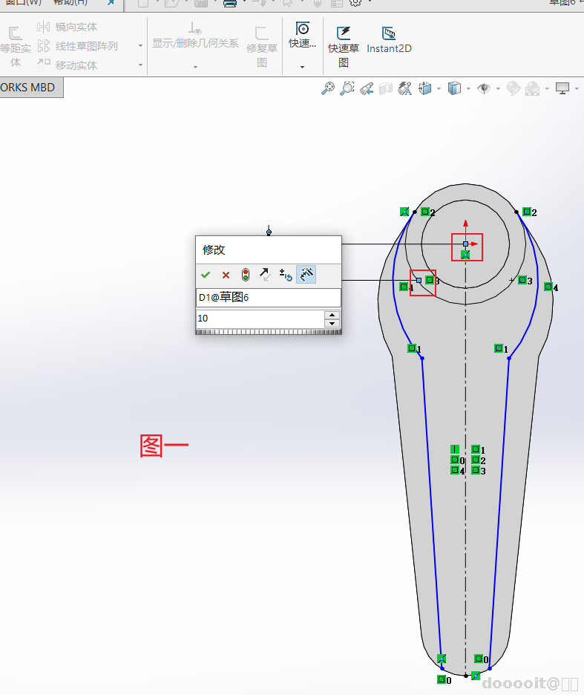Expand the 快速... snaps dropdown arrow
This screenshot has height=695, width=584.
pos(303,67)
